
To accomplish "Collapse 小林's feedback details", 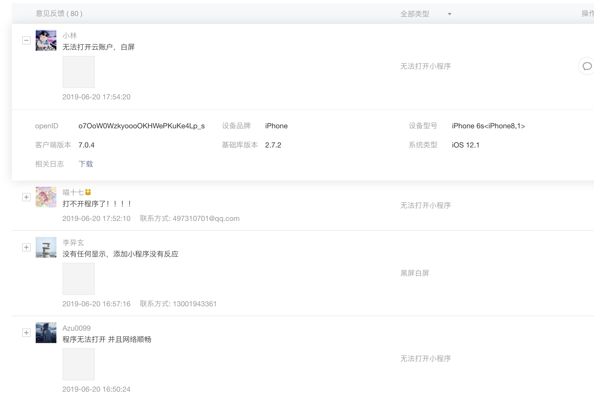I will pyautogui.click(x=26, y=40).
